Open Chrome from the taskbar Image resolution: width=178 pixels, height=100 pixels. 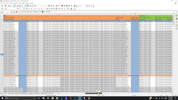click(89, 98)
